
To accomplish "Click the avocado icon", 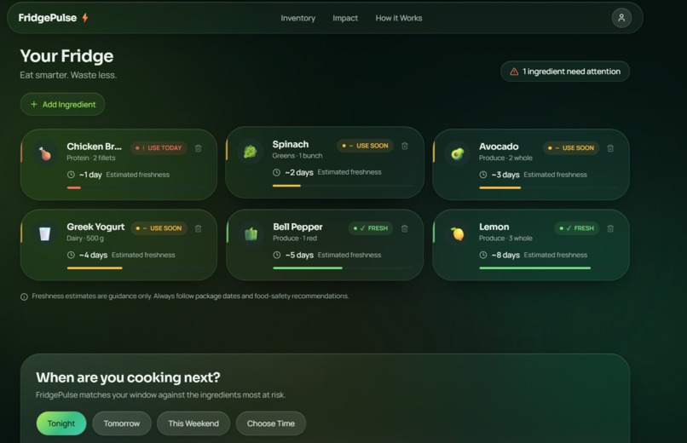I will 458,153.
